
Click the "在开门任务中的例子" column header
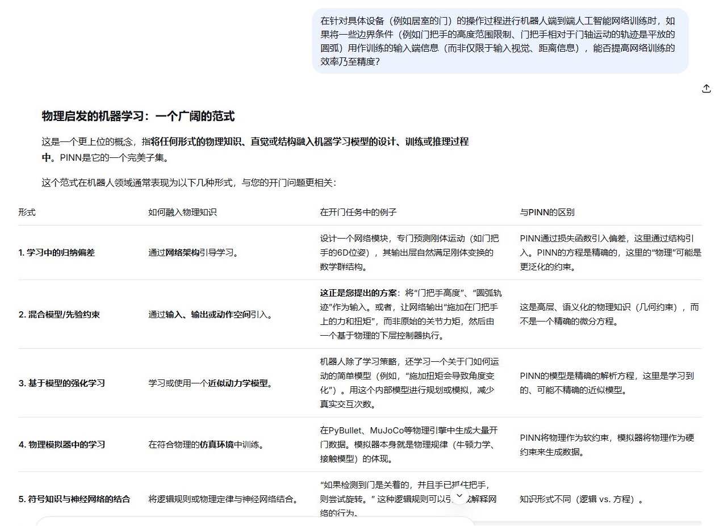pyautogui.click(x=358, y=212)
